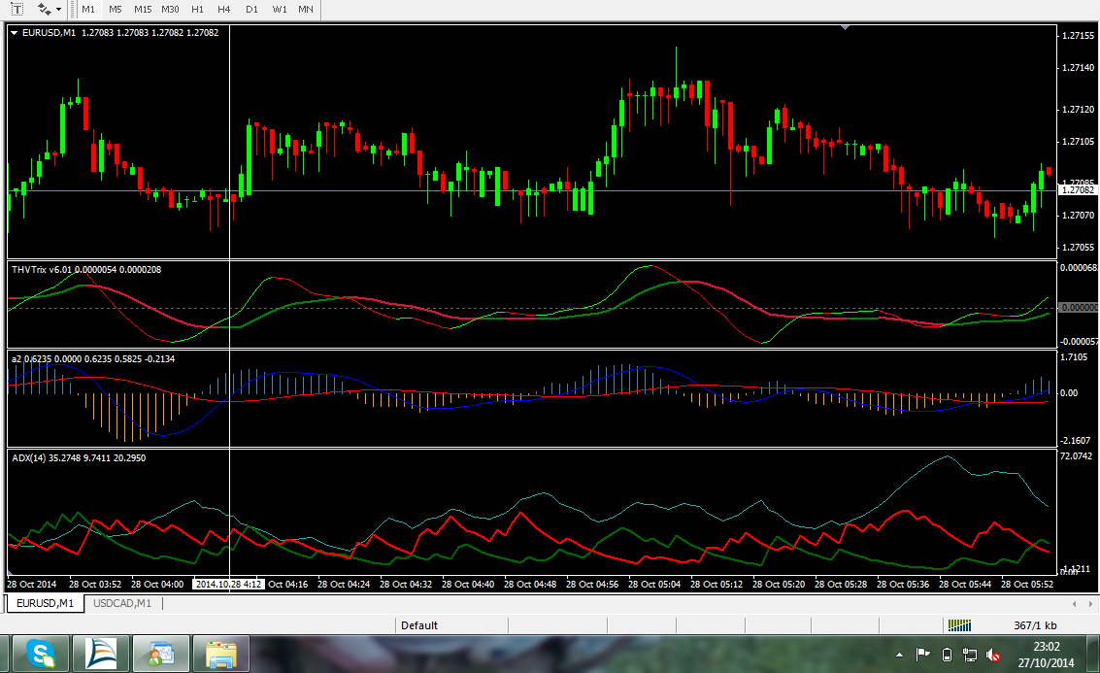This screenshot has width=1100, height=673.
Task: Click the 28 Oct 05:04 time axis label
Action: pos(653,584)
